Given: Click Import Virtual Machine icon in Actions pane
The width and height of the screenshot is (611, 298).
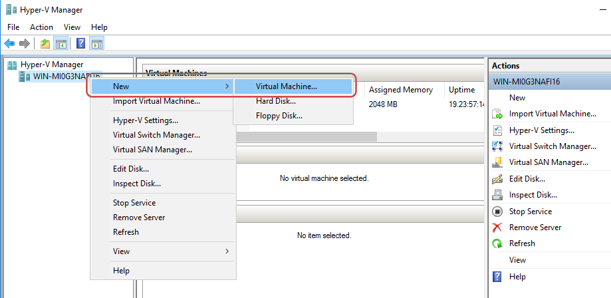Looking at the screenshot, I should click(x=497, y=114).
